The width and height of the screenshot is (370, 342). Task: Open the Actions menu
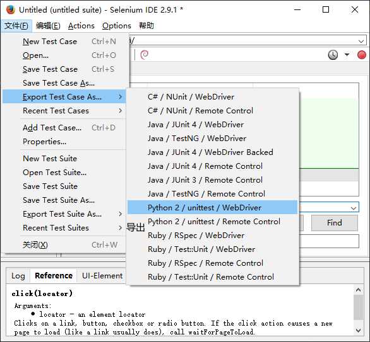(81, 25)
